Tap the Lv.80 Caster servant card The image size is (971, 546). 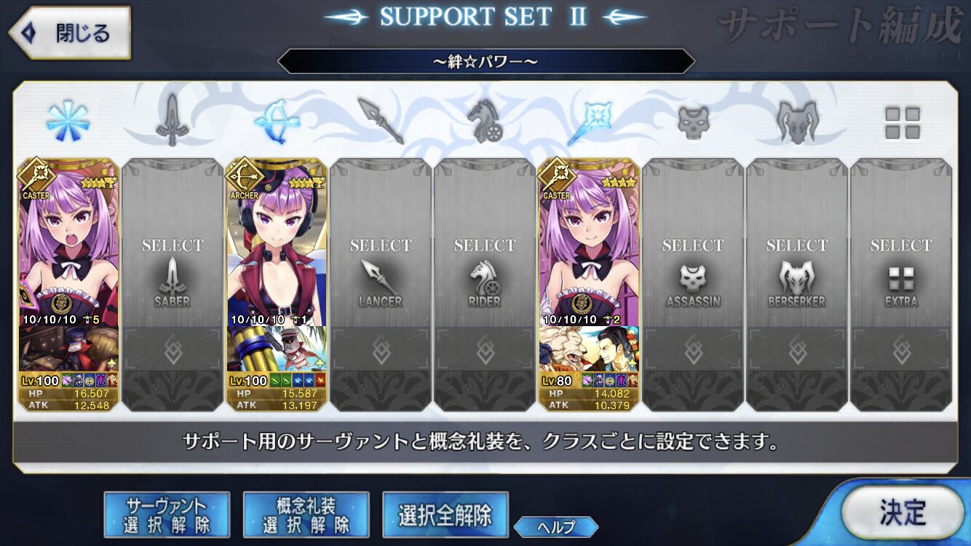point(589,285)
